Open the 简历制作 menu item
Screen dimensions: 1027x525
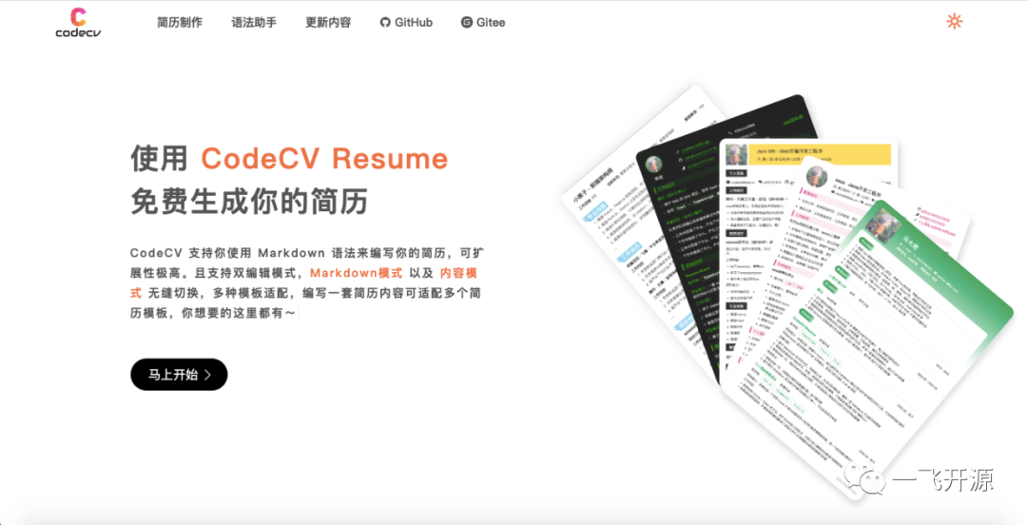coord(180,22)
